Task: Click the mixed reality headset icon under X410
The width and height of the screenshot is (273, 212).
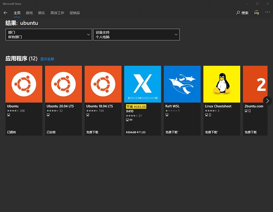Action: coord(131,120)
